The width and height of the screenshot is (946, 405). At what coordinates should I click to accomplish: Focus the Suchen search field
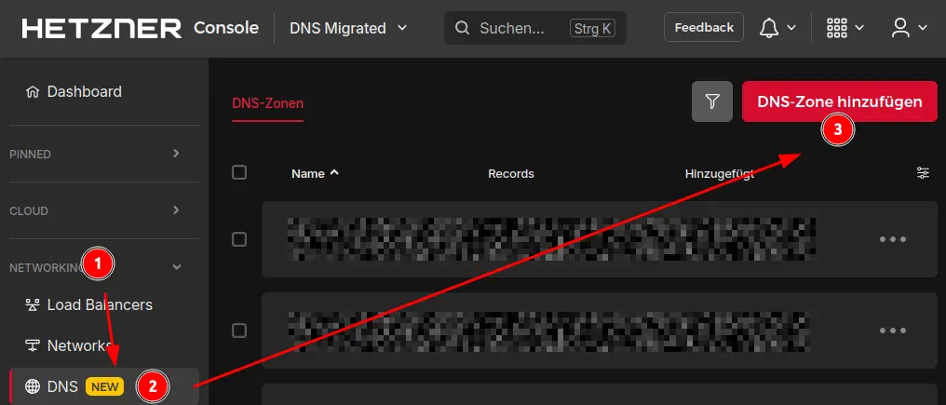click(535, 28)
